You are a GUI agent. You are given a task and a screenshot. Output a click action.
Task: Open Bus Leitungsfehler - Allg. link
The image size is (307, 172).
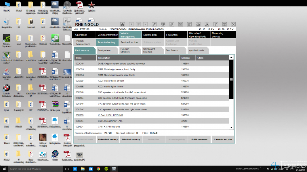click(x=110, y=121)
